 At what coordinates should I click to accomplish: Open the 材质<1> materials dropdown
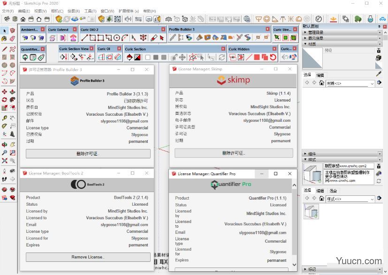point(350,83)
